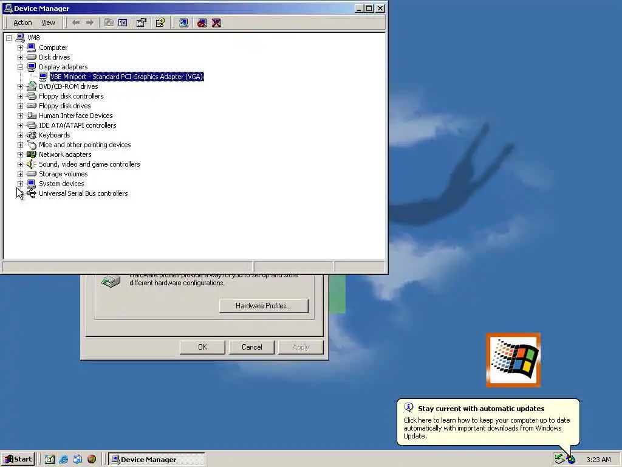622x467 pixels.
Task: Select the IDE ATA/ATAPI controllers label
Action: tap(77, 125)
